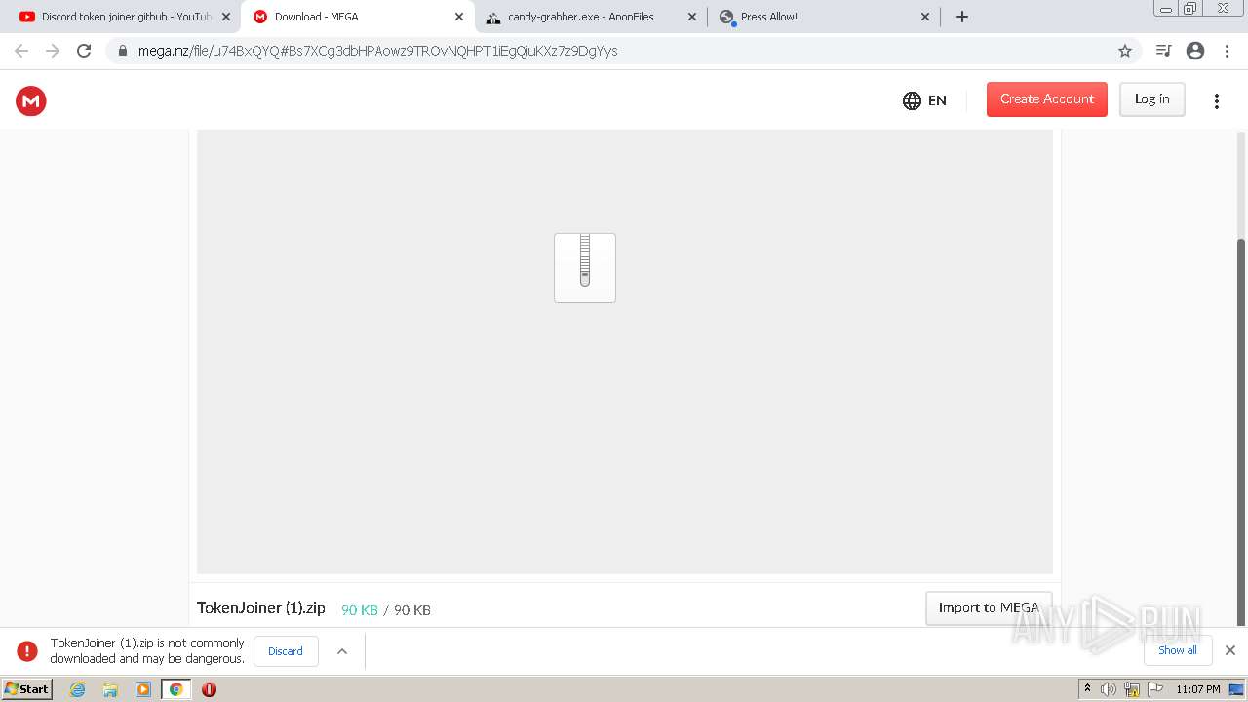Go forward in browser history
The height and width of the screenshot is (702, 1248).
[x=53, y=51]
